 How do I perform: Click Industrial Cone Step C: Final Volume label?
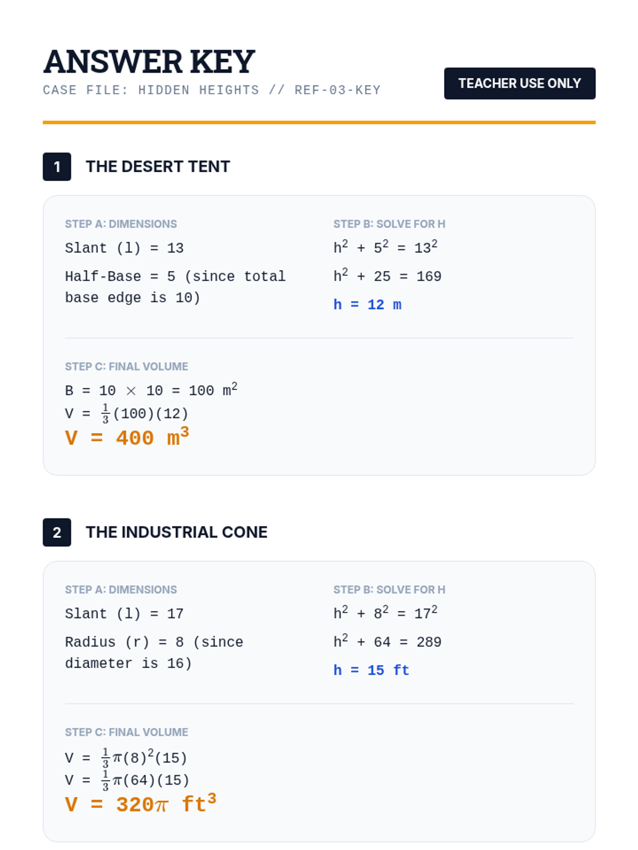point(127,732)
